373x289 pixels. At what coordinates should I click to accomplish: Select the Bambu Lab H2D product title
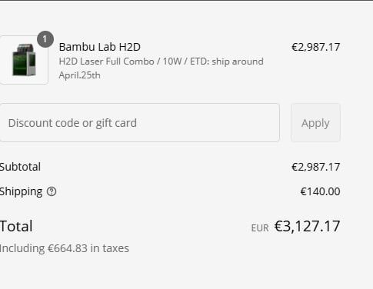[x=100, y=47]
